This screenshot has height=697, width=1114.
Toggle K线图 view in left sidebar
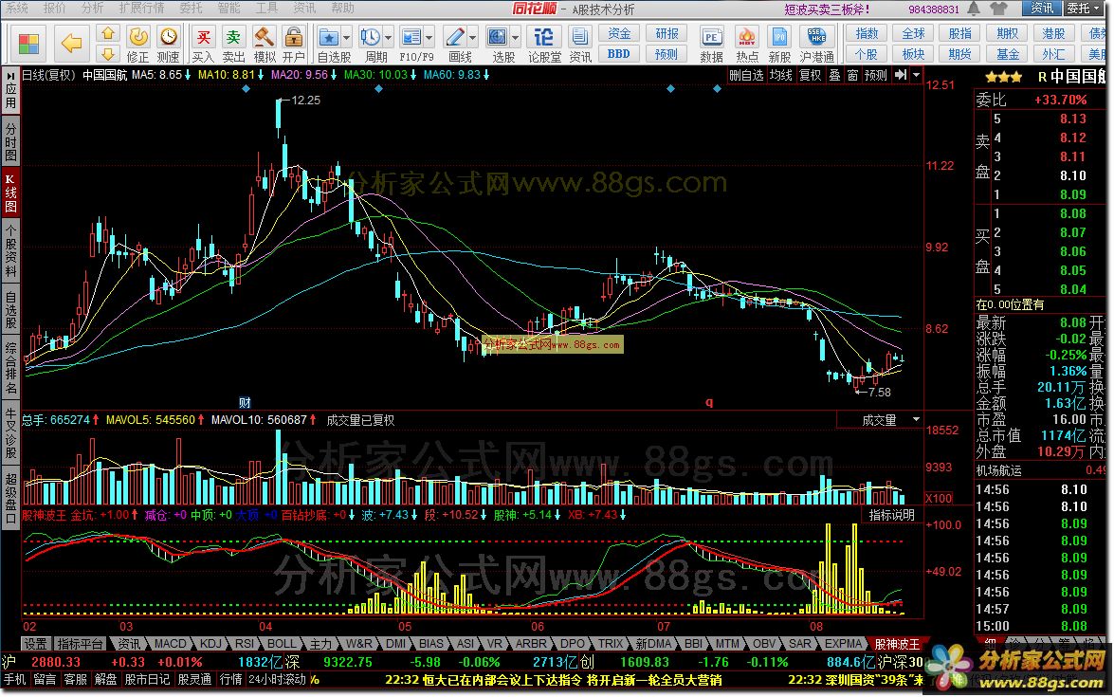pyautogui.click(x=10, y=193)
